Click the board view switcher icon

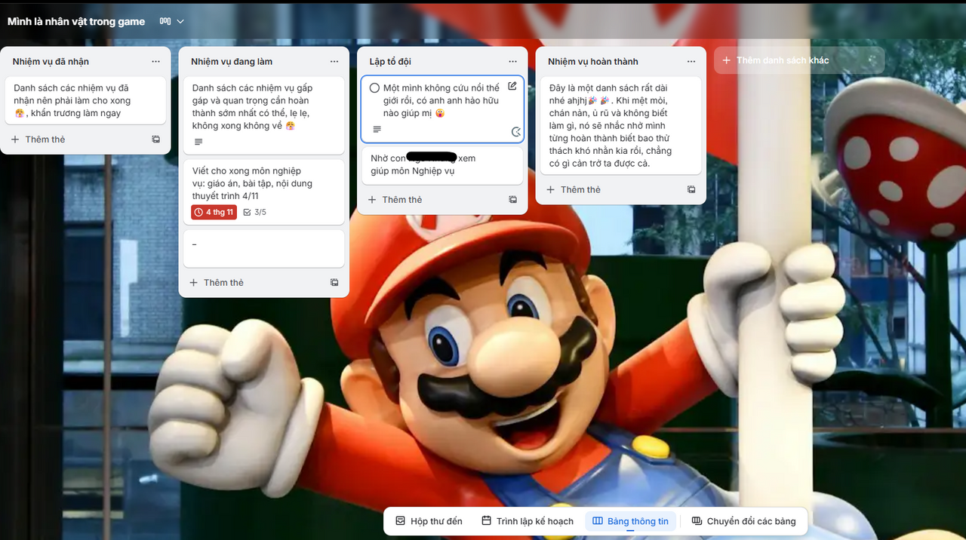(165, 21)
